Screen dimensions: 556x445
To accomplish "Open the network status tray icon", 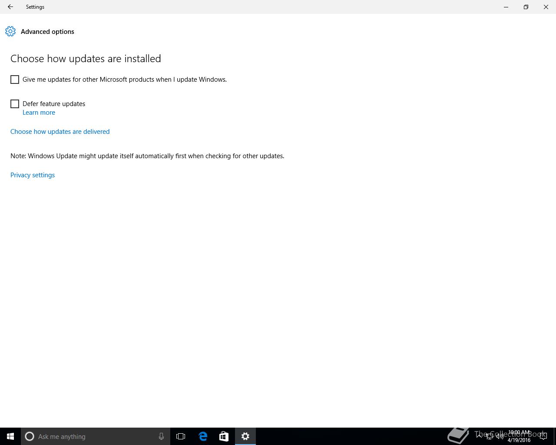I will [x=490, y=437].
